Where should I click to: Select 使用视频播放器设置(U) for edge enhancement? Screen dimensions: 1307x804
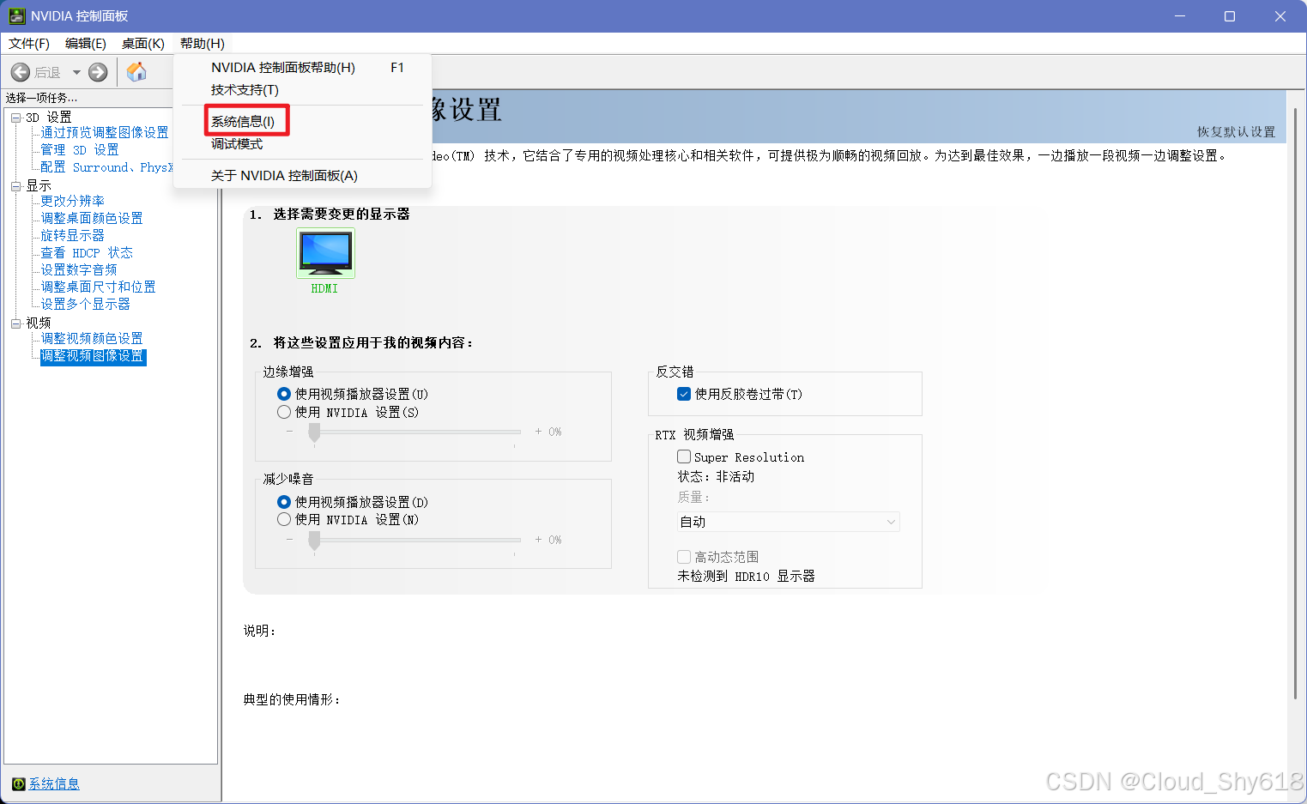point(284,394)
